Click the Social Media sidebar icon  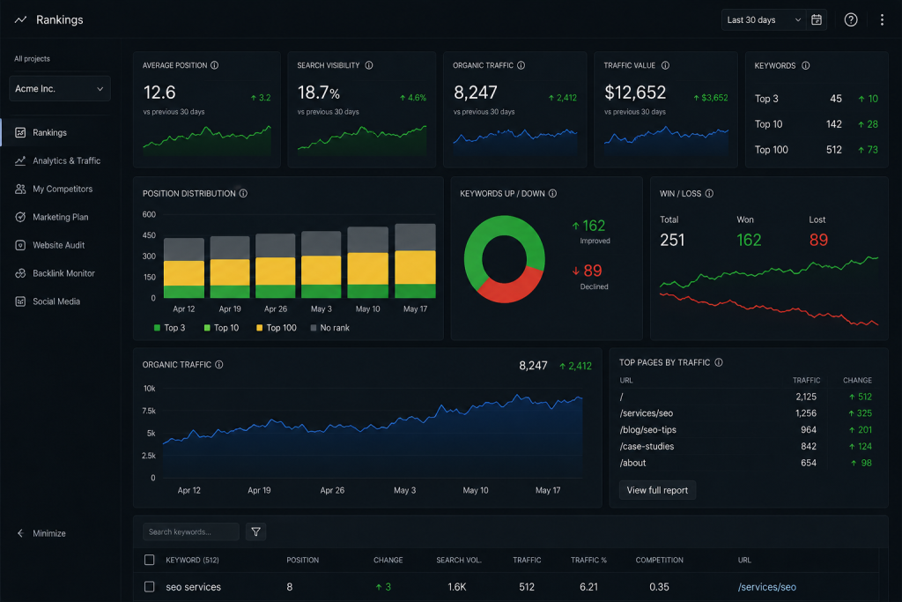20,301
